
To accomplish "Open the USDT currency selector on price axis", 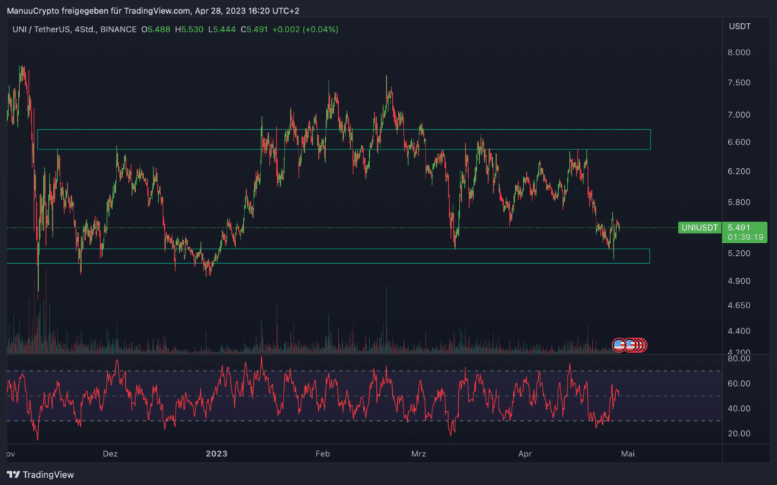I will click(x=740, y=27).
